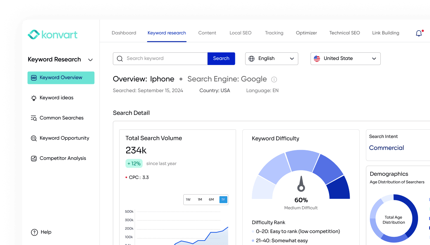Viewport: 430px width, 245px height.
Task: Select the 1M time range toggle
Action: 200,200
